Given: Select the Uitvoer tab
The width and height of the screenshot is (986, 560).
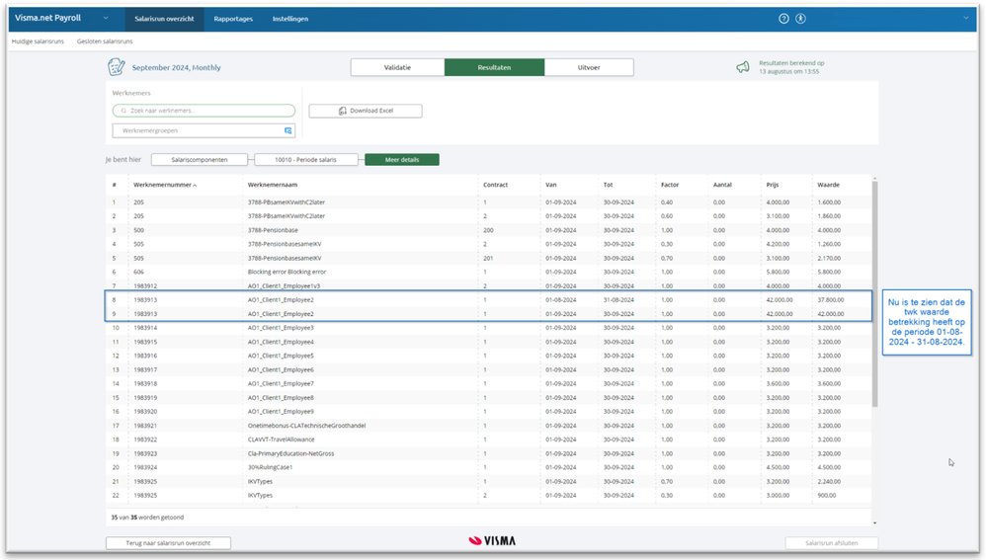Looking at the screenshot, I should (589, 67).
